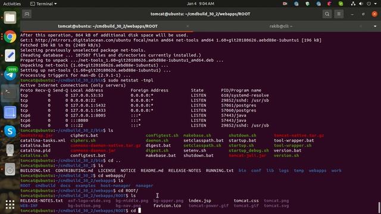Click the "PID/Program name" column header
The image size is (381, 214).
pyautogui.click(x=241, y=90)
